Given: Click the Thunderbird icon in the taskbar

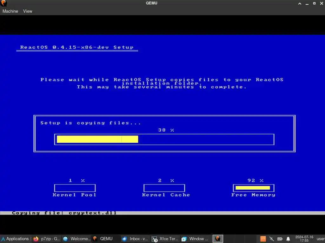Looking at the screenshot, I should coord(124,239).
